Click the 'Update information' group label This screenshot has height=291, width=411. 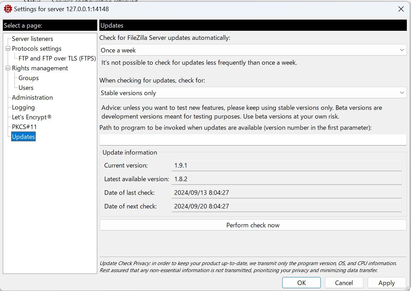pyautogui.click(x=130, y=152)
